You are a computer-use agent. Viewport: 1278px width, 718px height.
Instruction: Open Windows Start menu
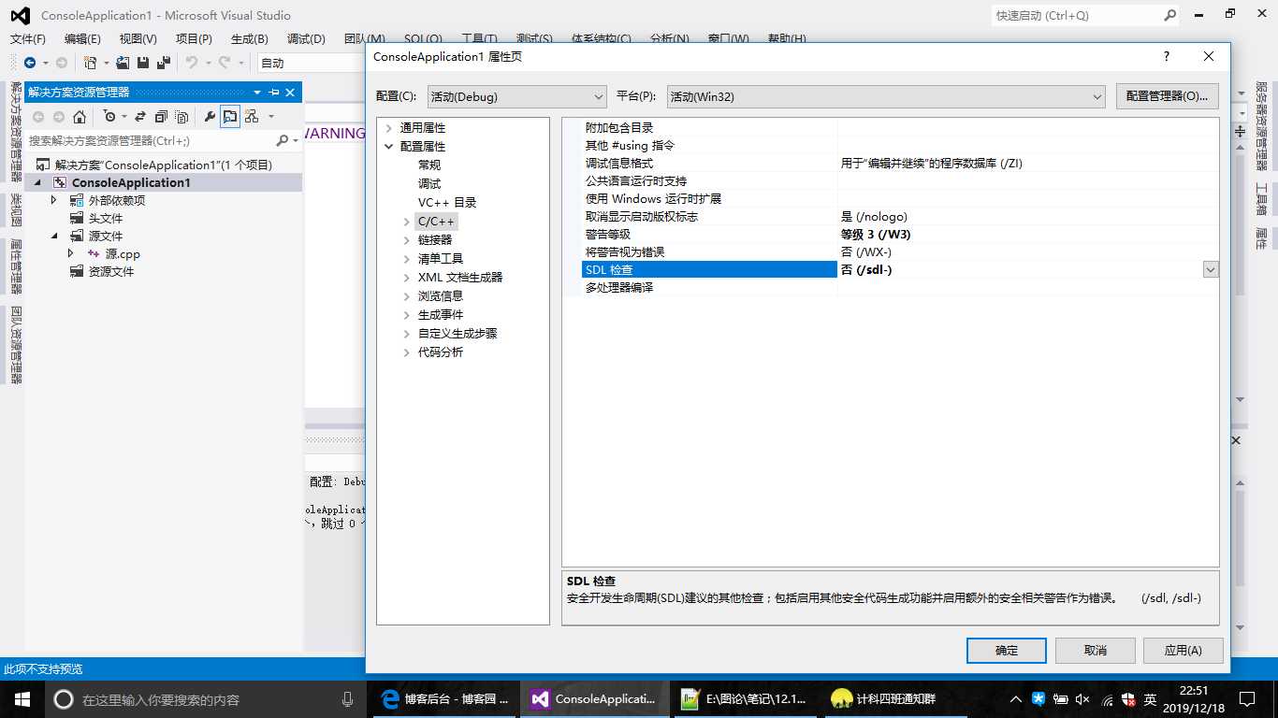(x=22, y=698)
